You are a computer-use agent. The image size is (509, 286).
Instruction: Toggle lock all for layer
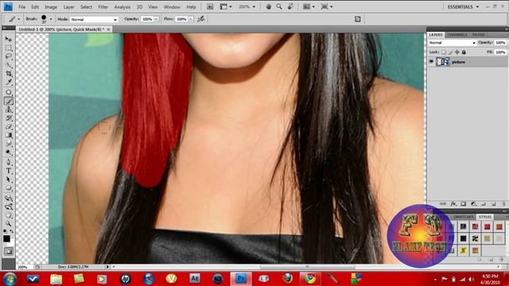464,52
